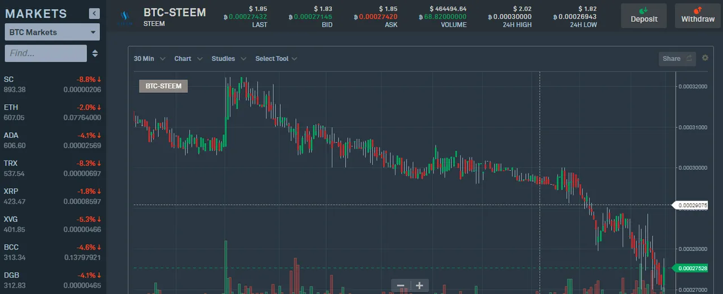Viewport: 723px width, 294px height.
Task: Focus the Find market search field
Action: (46, 53)
